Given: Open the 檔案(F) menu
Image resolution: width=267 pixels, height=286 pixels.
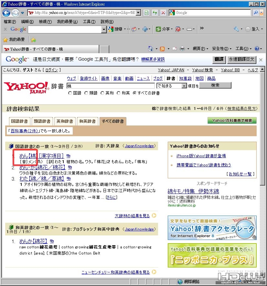Looking at the screenshot, I should click(10, 22).
